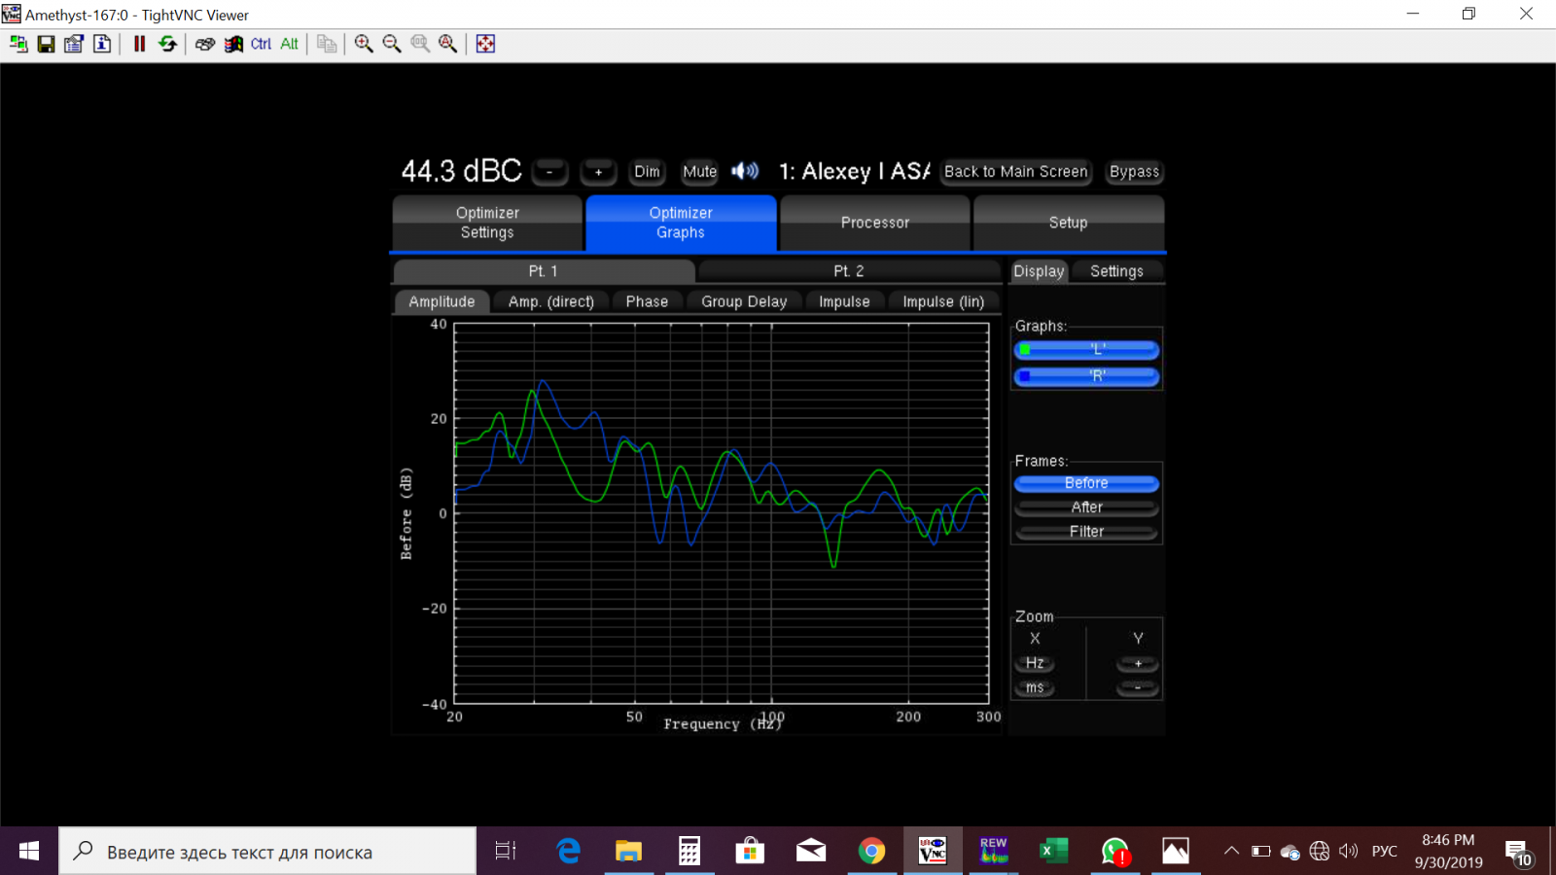Raise volume with plus button
The height and width of the screenshot is (875, 1556).
598,172
